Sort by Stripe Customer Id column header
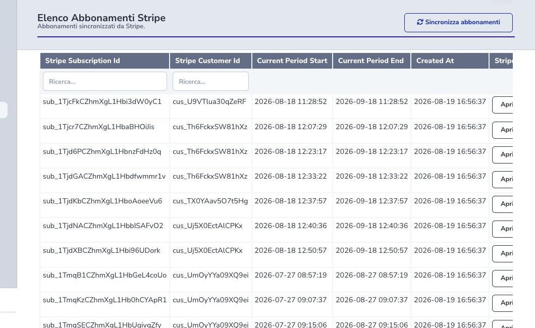Screen dimensions: 535x328 pyautogui.click(x=210, y=61)
